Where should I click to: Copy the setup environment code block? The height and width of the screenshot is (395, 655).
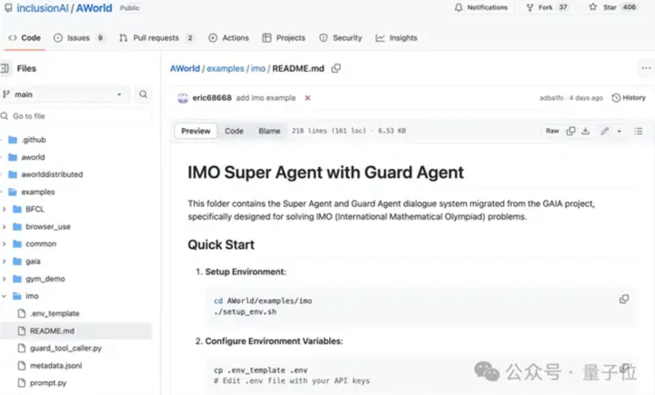(624, 299)
